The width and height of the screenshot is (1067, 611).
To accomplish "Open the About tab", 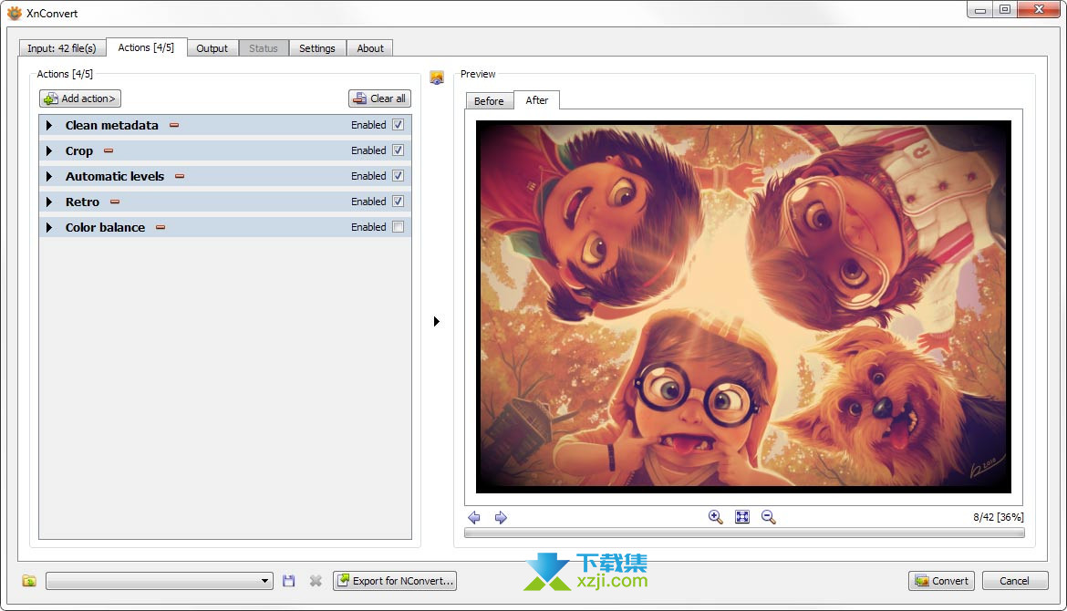I will [370, 48].
